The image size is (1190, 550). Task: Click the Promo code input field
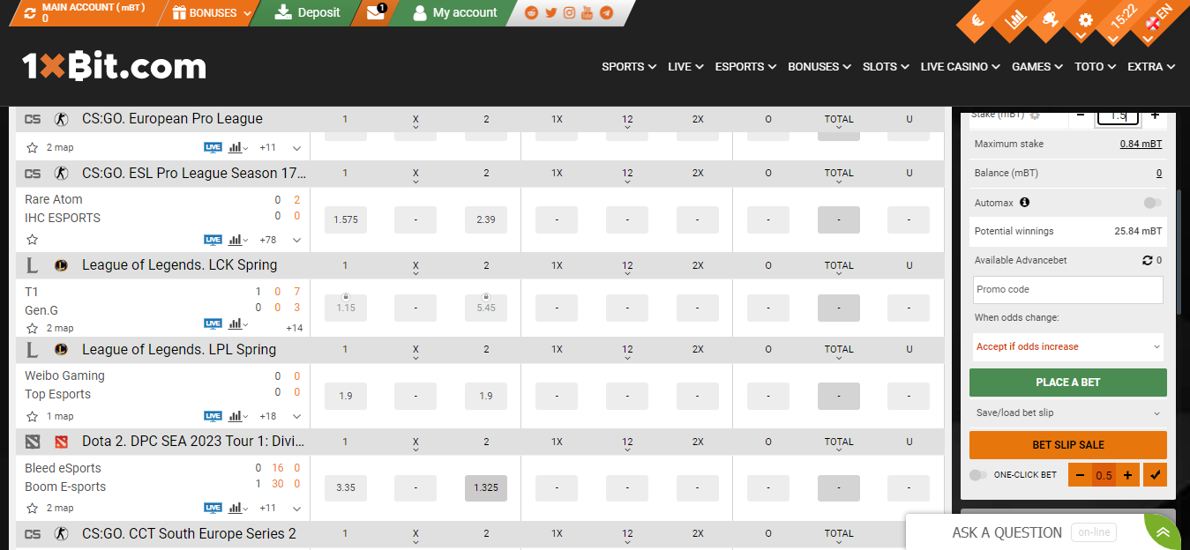tap(1067, 289)
